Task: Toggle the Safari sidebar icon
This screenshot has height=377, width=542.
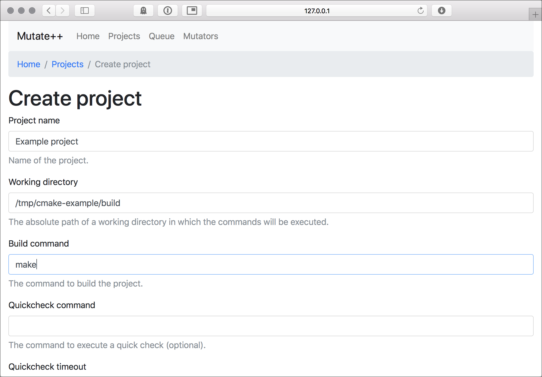Action: [x=84, y=11]
